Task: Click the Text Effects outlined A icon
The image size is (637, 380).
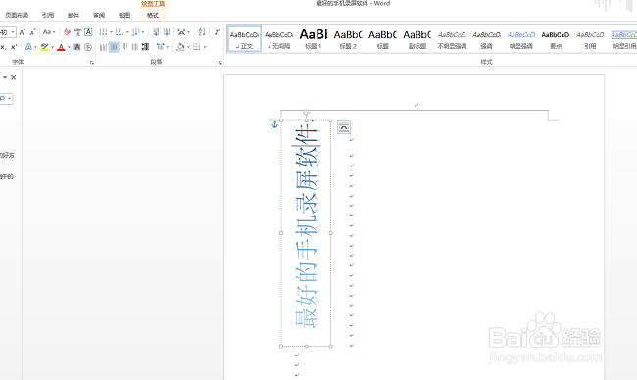Action: [28, 47]
